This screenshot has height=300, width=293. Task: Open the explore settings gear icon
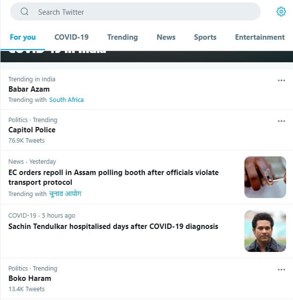281,11
